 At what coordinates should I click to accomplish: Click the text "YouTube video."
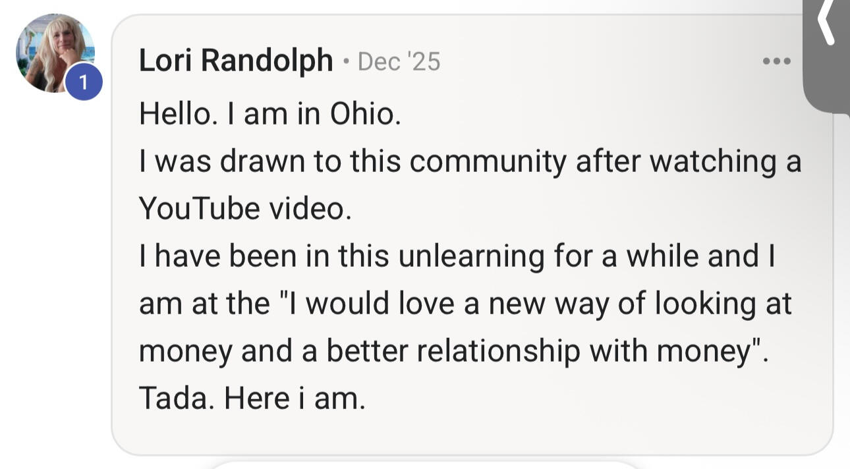click(x=242, y=209)
